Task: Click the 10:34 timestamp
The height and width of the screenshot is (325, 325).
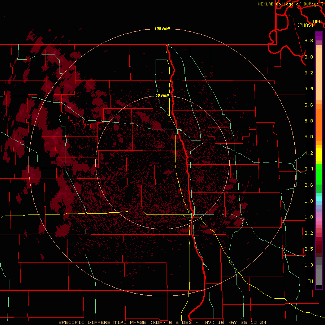Action: [x=259, y=322]
